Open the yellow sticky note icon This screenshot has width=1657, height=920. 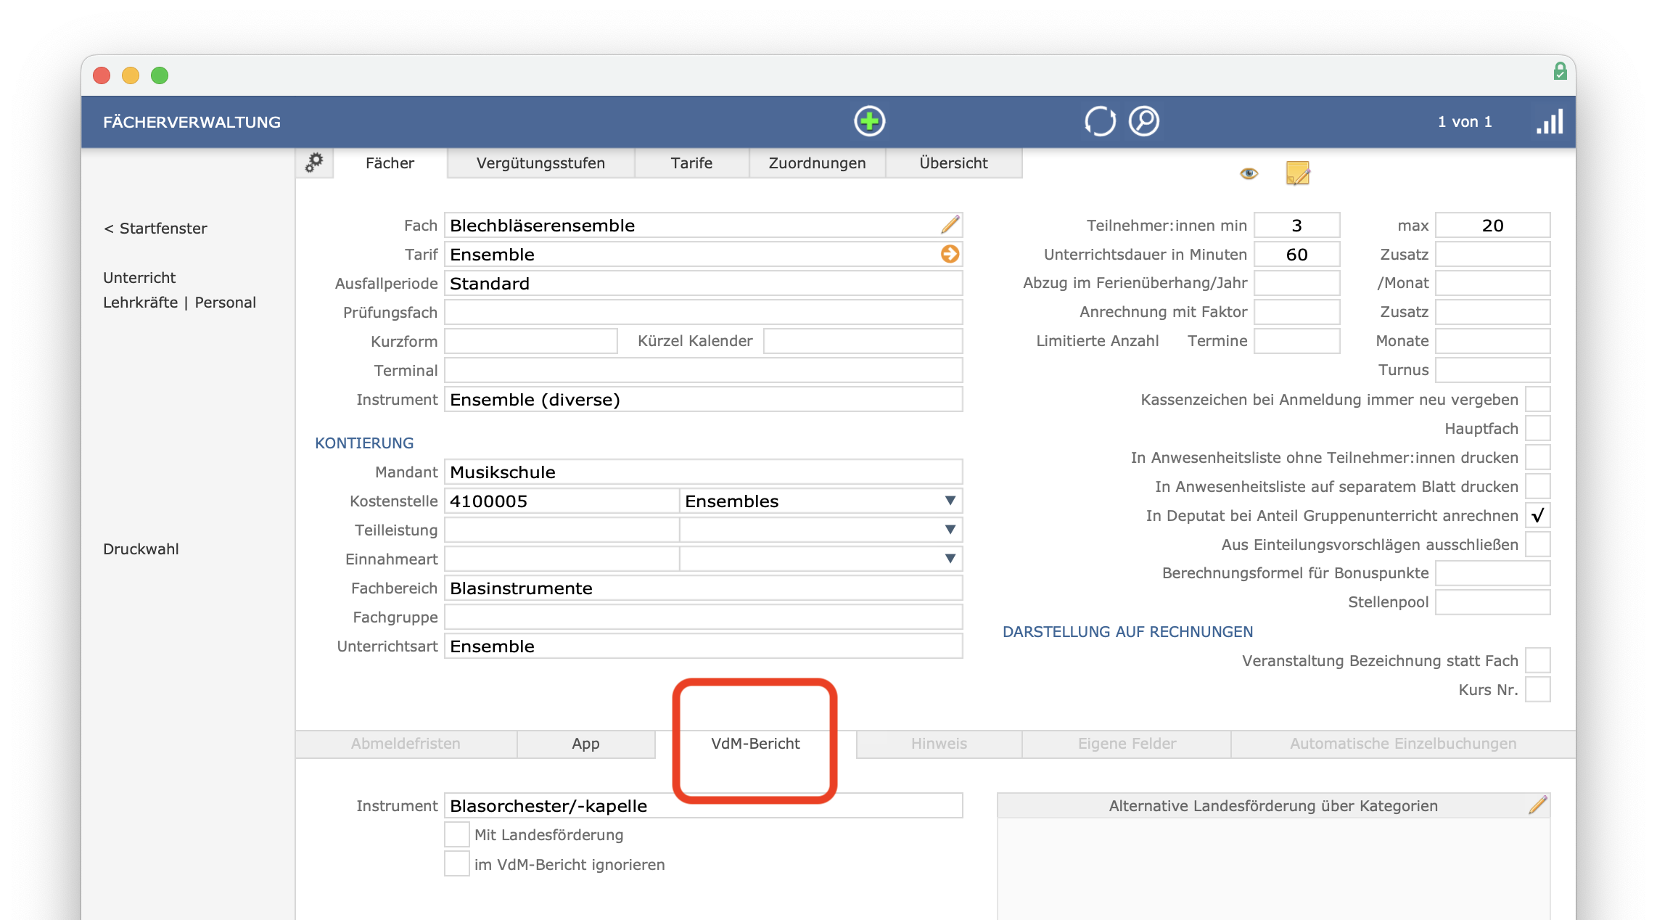click(x=1298, y=173)
